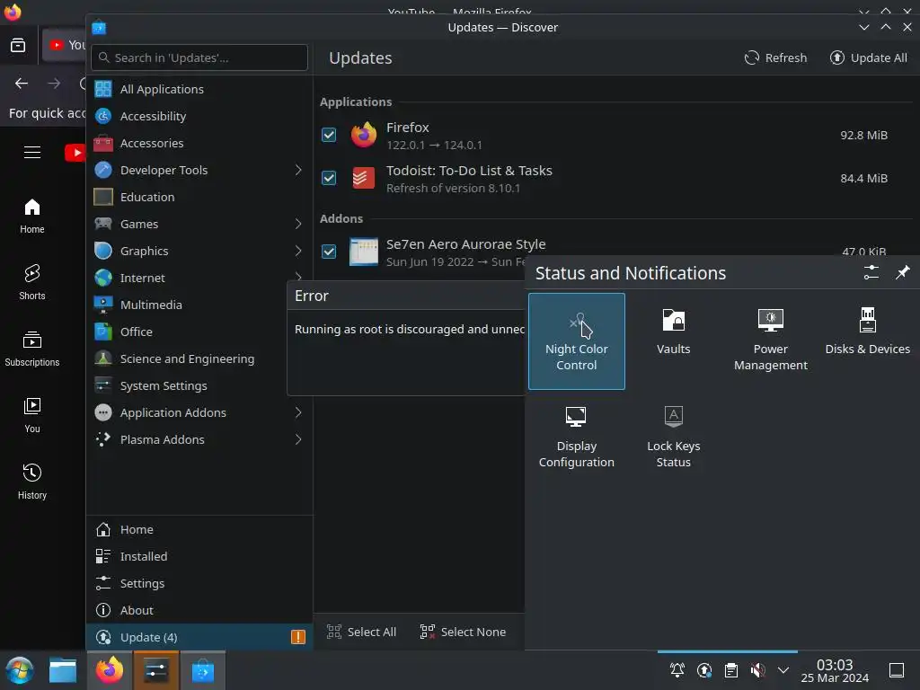Expand Application Addons category arrow

(298, 413)
